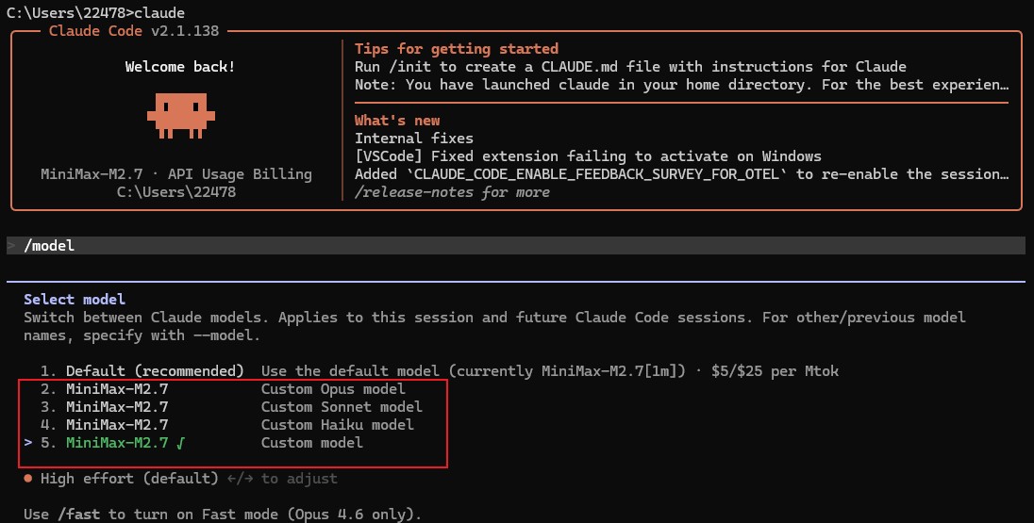Image resolution: width=1034 pixels, height=523 pixels.
Task: Click the '←/→ to adjust' hint
Action: click(281, 478)
